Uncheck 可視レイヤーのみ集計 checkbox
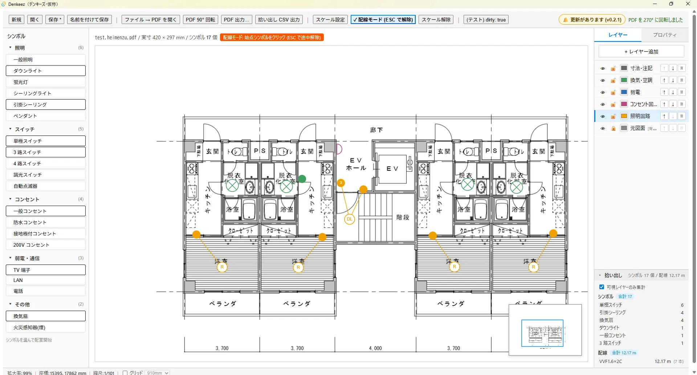Viewport: 697px width, 375px height. [x=602, y=287]
